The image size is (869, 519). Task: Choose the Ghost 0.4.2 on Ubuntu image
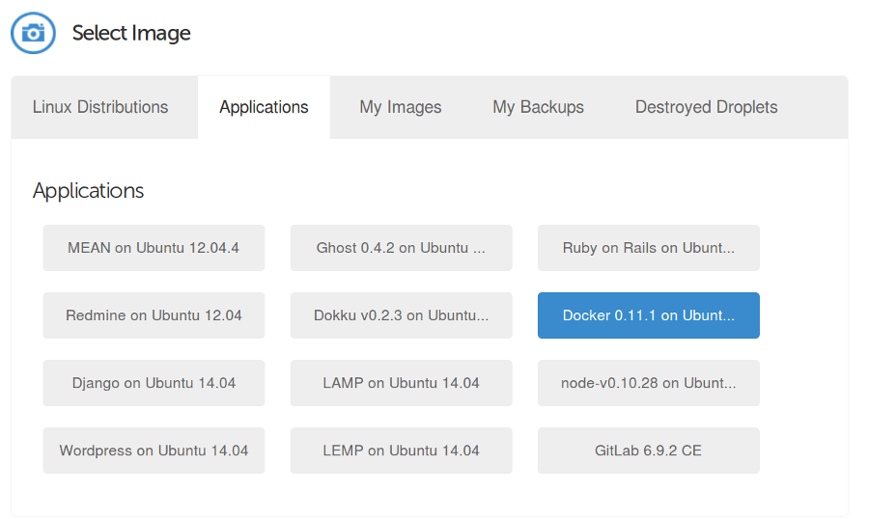click(402, 248)
